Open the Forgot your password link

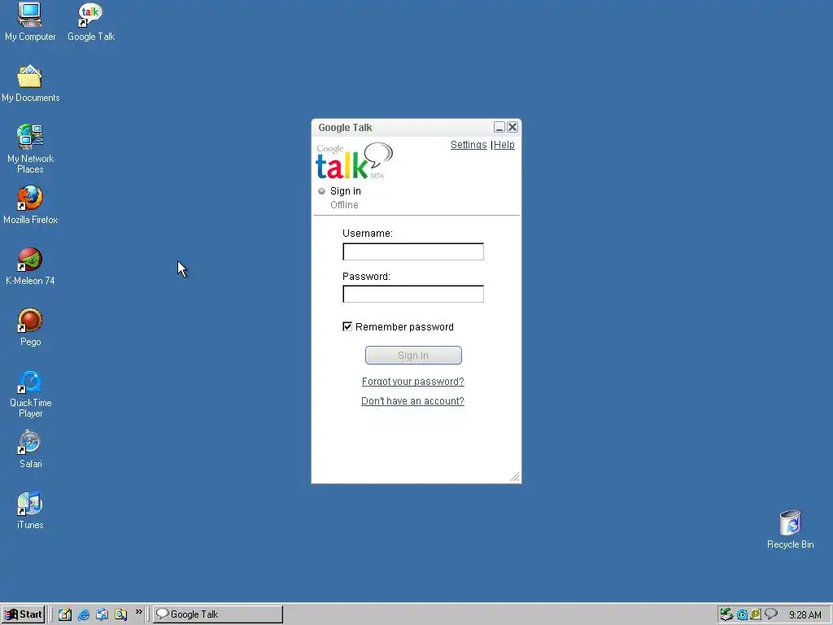pyautogui.click(x=412, y=382)
